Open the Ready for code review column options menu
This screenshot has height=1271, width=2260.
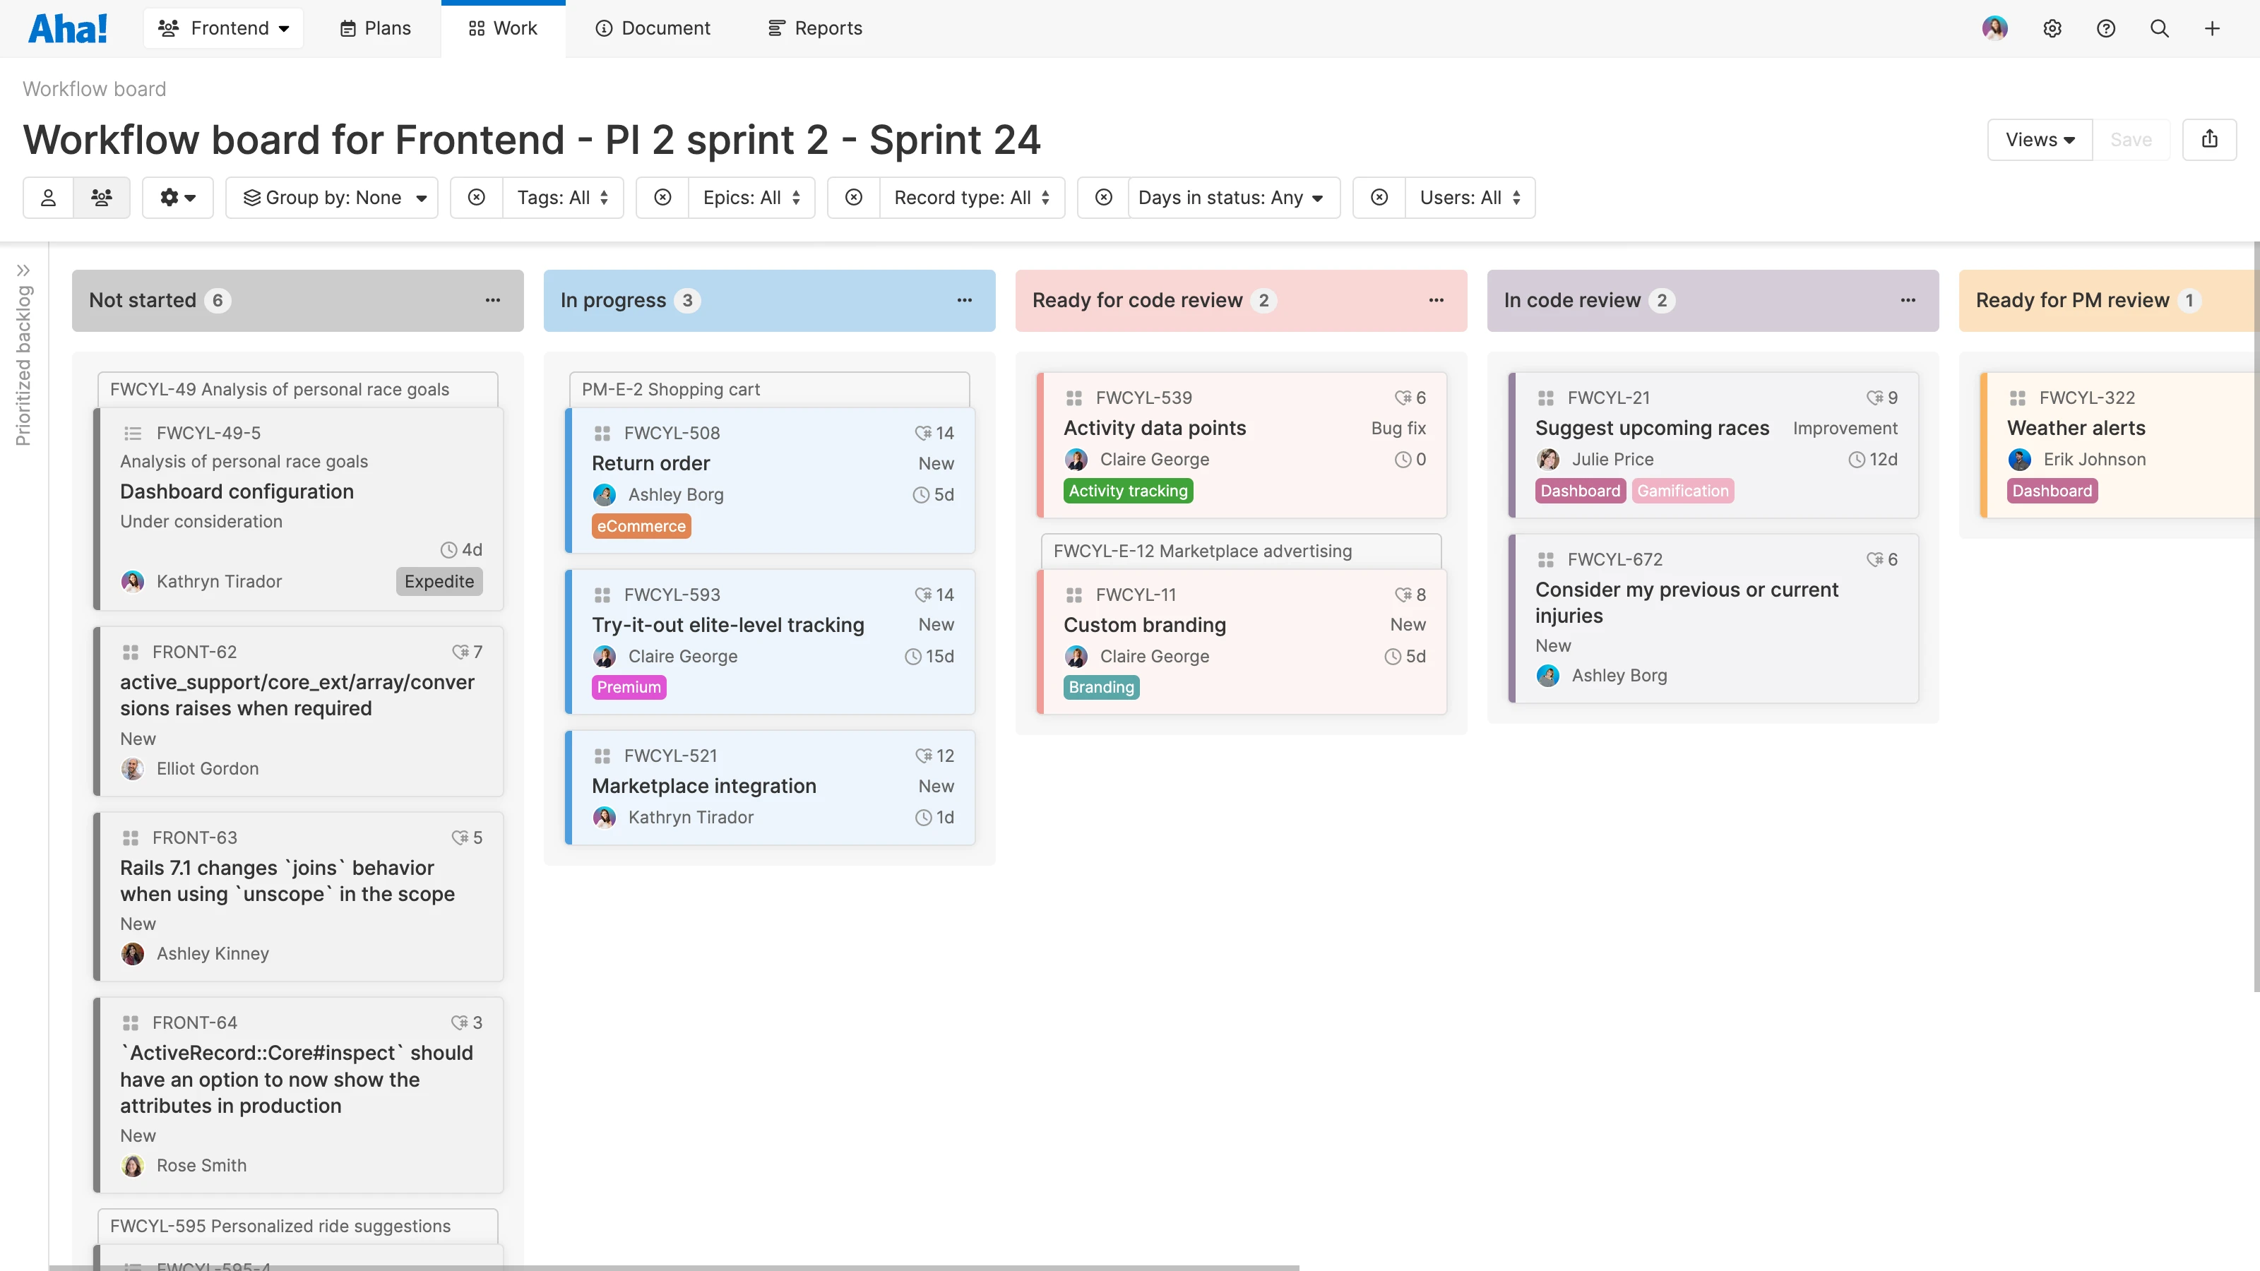1437,300
